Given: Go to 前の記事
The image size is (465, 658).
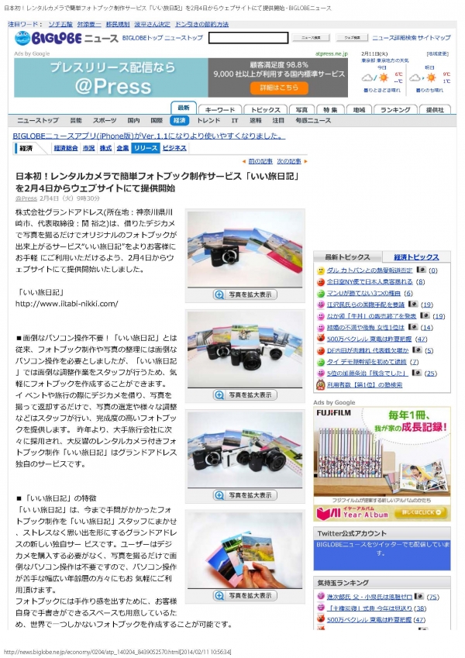Looking at the screenshot, I should click(260, 161).
